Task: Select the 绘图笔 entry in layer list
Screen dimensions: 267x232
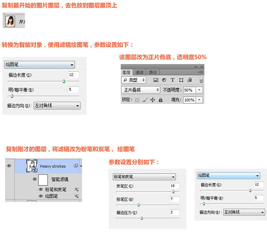Action: point(52,196)
